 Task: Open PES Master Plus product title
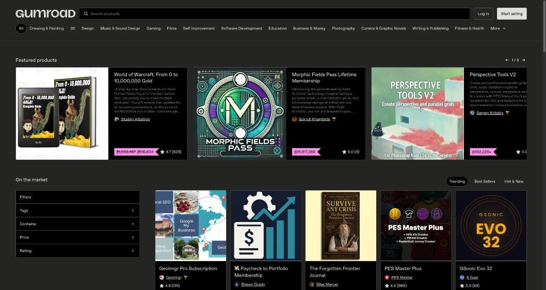[403, 268]
